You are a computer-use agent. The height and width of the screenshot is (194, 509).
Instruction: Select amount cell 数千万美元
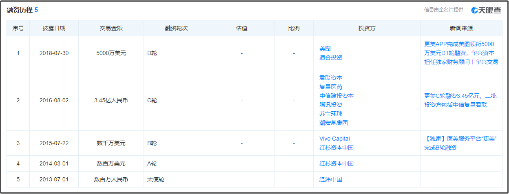[111, 143]
